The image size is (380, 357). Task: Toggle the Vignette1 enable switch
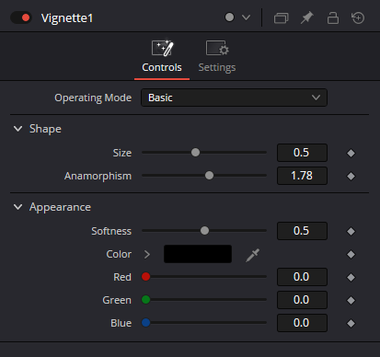pos(21,17)
